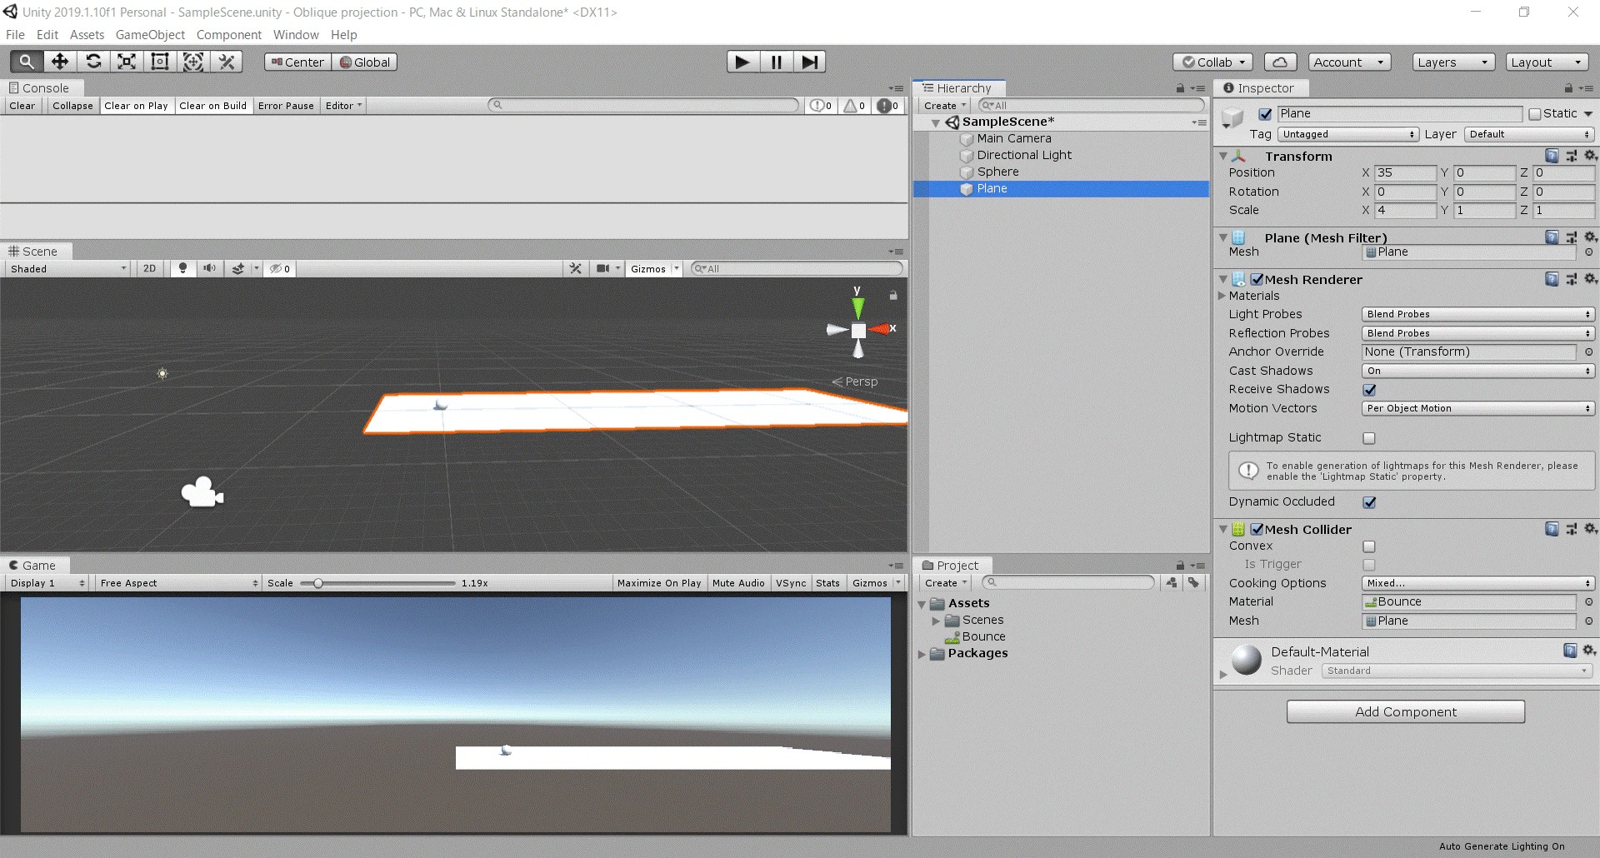Click the Position X input field
This screenshot has width=1600, height=858.
[1405, 172]
